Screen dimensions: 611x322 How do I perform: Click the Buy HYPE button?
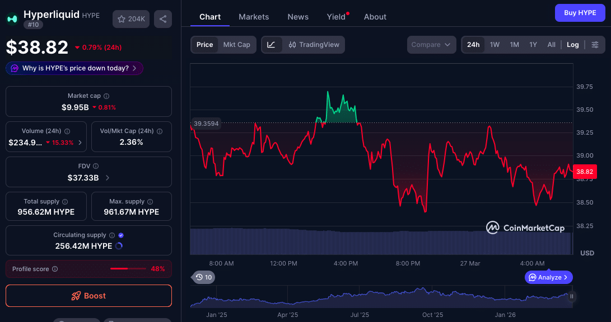[x=580, y=12]
